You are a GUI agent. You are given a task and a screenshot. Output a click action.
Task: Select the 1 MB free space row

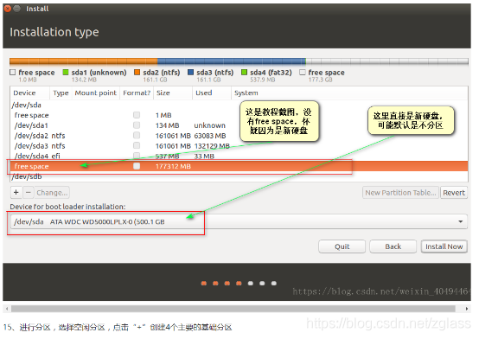239,115
